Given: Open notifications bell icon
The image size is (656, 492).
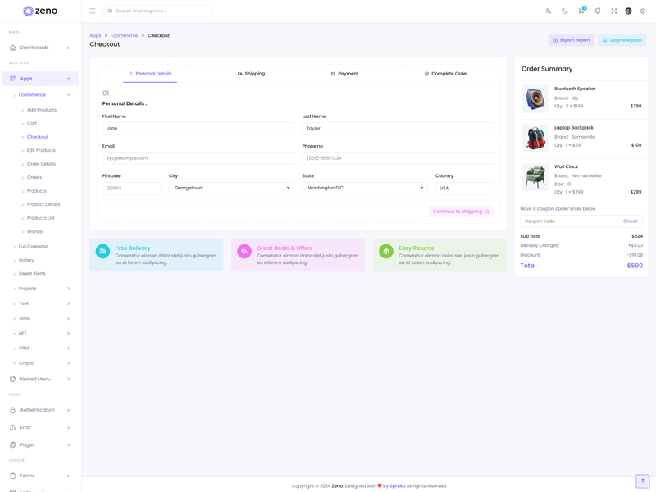Looking at the screenshot, I should 598,11.
